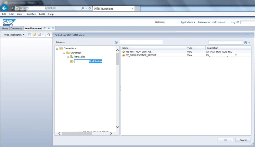Viewport: 255px width, 147px height.
Task: Go back using the browser back arrow
Action: click(4, 8)
